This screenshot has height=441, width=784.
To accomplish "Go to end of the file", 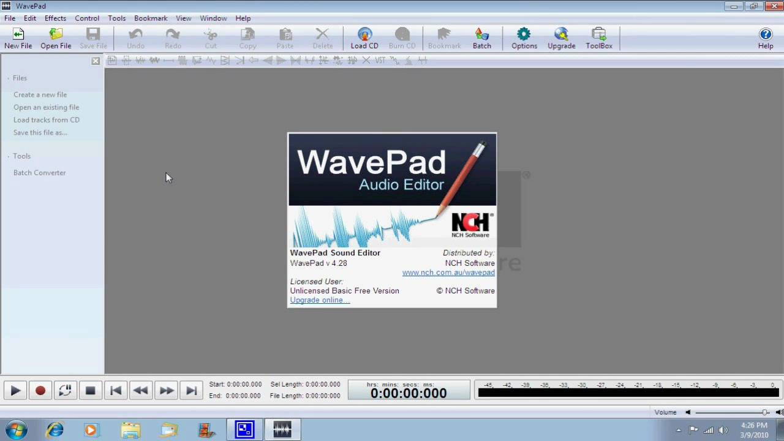I will point(191,390).
